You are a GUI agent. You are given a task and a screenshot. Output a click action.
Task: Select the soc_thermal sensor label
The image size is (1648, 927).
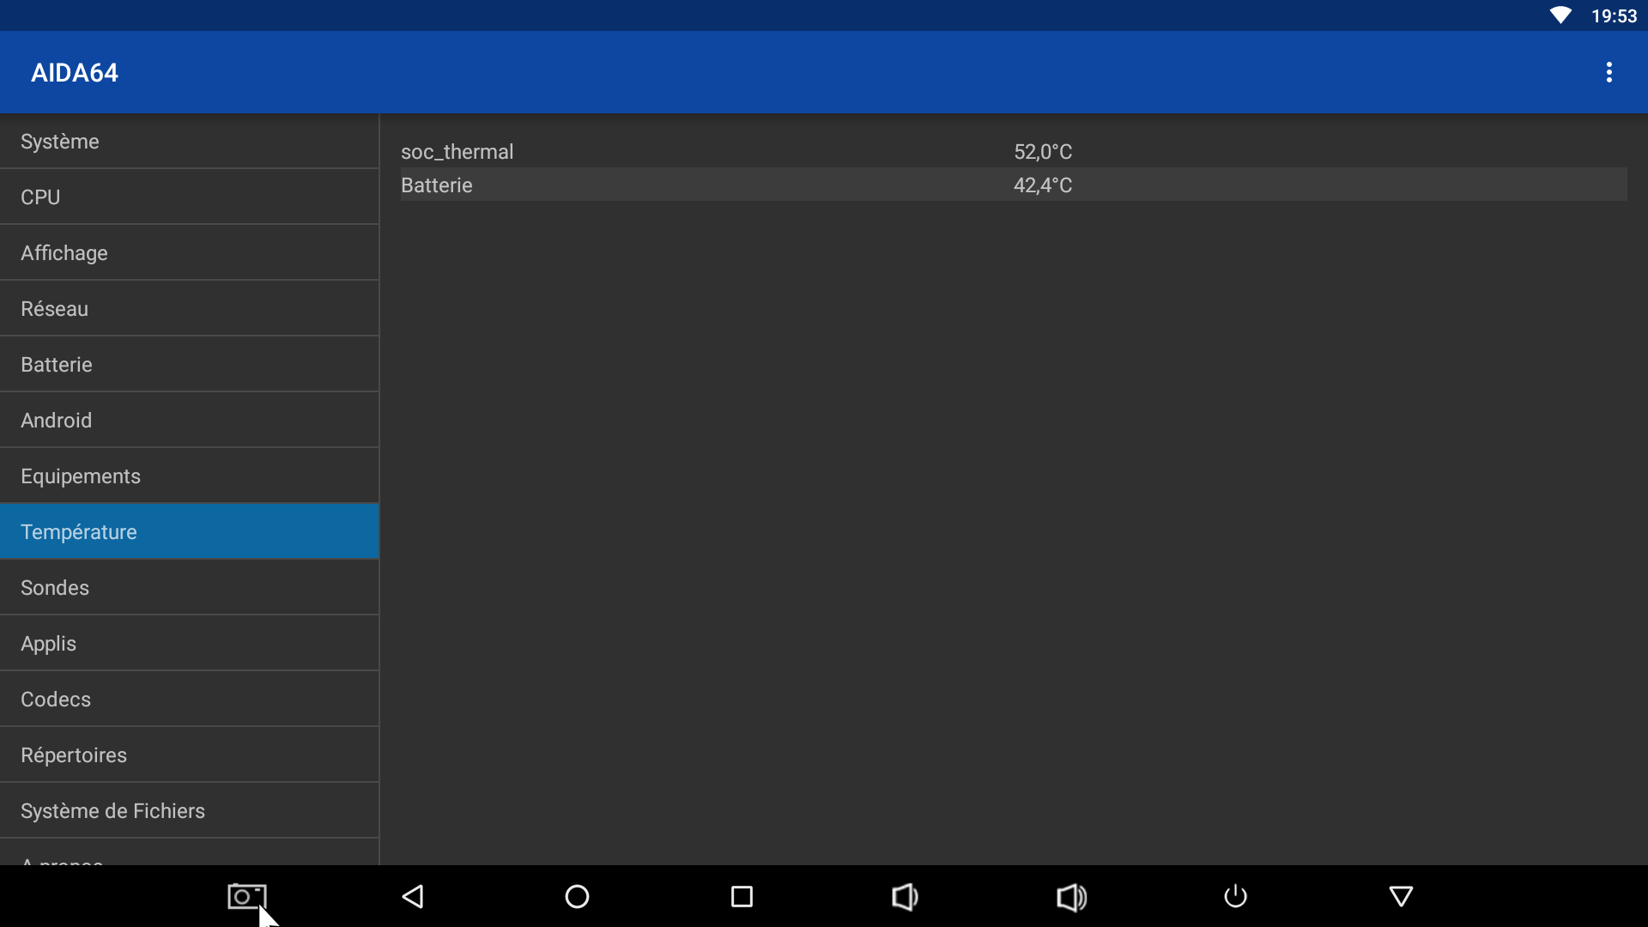pyautogui.click(x=457, y=152)
